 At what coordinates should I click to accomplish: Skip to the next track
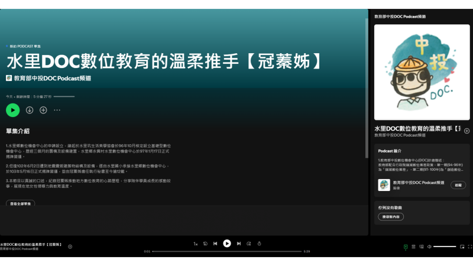239,244
